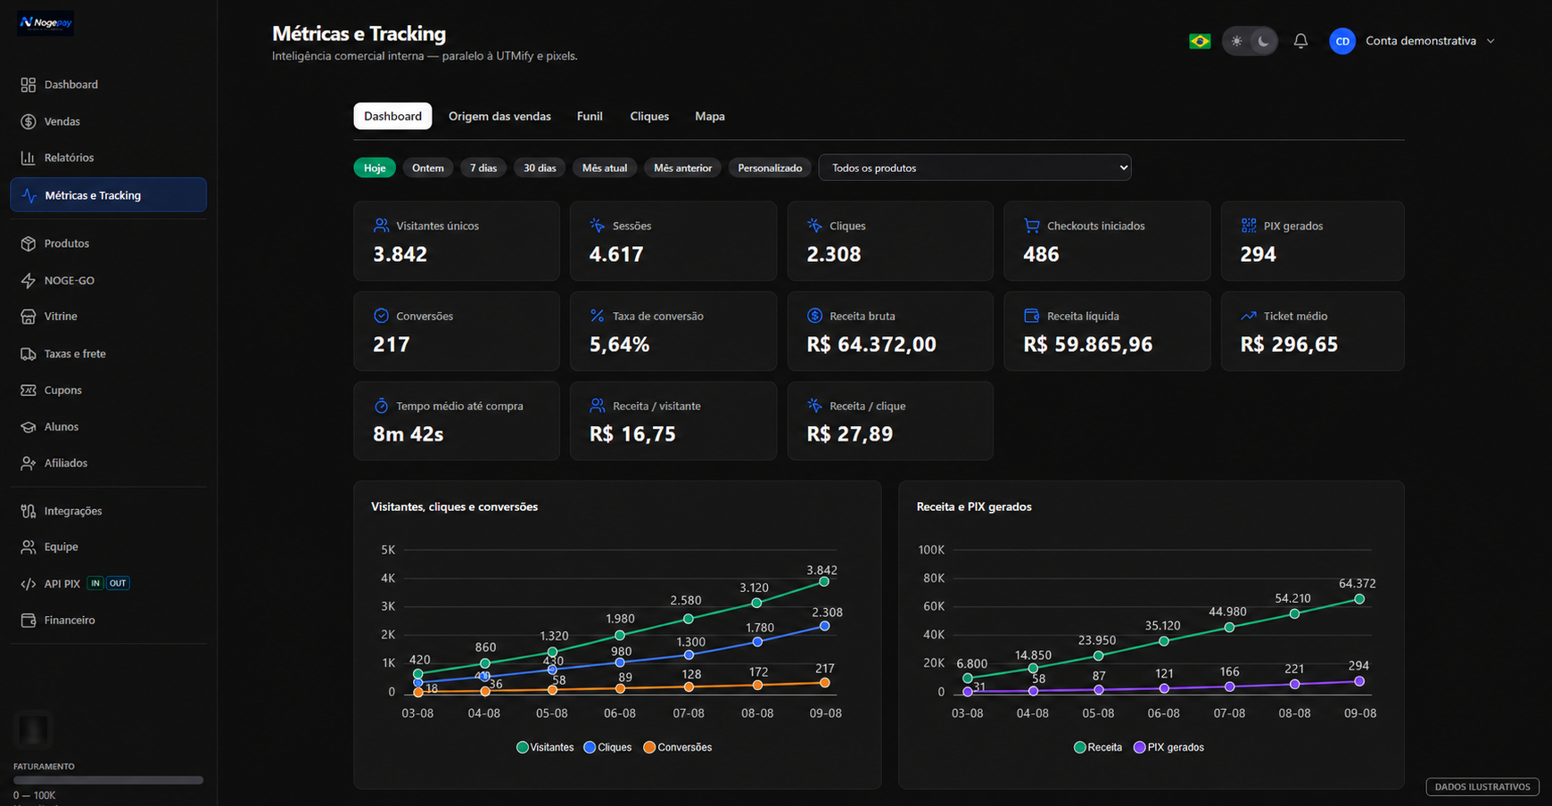Viewport: 1552px width, 806px height.
Task: Expand Conta demonstrativa account menu chevron
Action: pyautogui.click(x=1490, y=41)
